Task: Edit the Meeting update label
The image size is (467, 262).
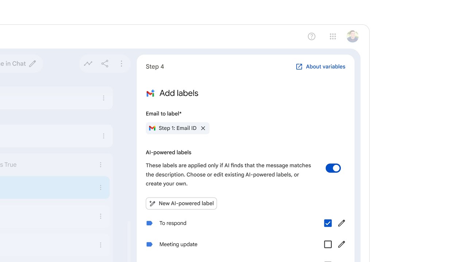Action: (x=341, y=244)
